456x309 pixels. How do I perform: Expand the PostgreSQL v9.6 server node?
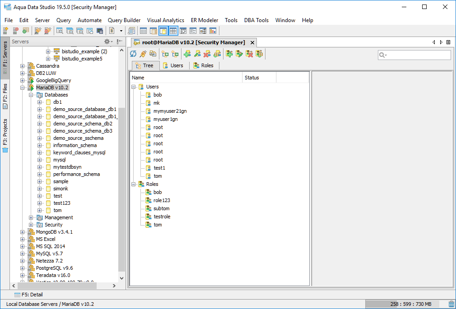(23, 268)
